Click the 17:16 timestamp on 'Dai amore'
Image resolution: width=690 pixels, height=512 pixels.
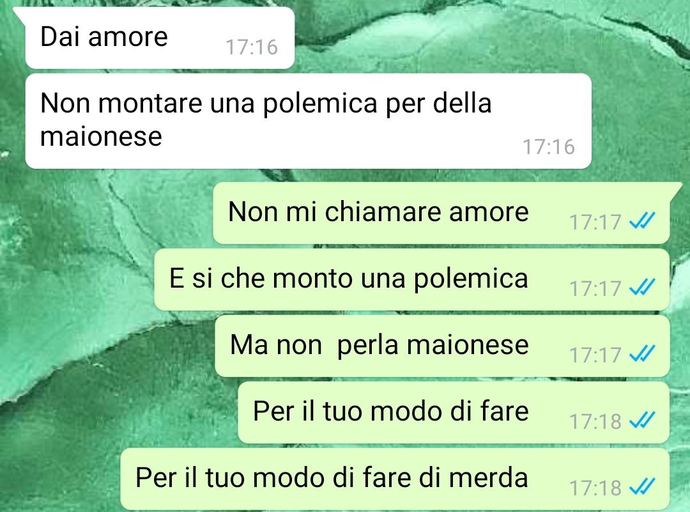pos(252,47)
